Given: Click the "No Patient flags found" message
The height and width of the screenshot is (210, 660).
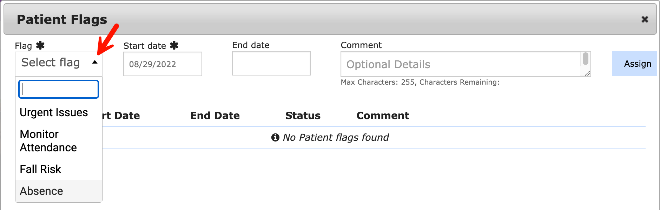Looking at the screenshot, I should [x=336, y=137].
